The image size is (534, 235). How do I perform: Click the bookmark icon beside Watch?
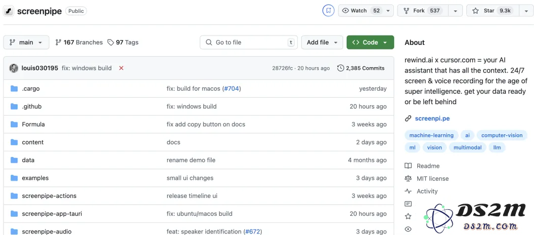(x=328, y=10)
